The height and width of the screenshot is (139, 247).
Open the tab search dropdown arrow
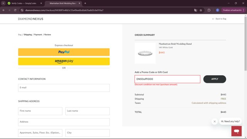pos(3,3)
